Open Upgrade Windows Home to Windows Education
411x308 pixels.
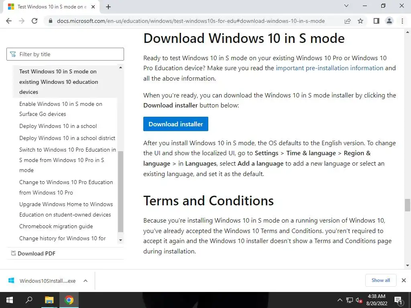pos(66,209)
